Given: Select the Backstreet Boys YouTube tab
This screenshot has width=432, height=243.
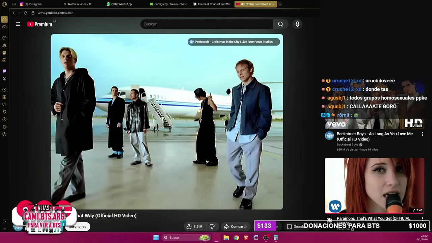Looking at the screenshot, I should tap(255, 4).
